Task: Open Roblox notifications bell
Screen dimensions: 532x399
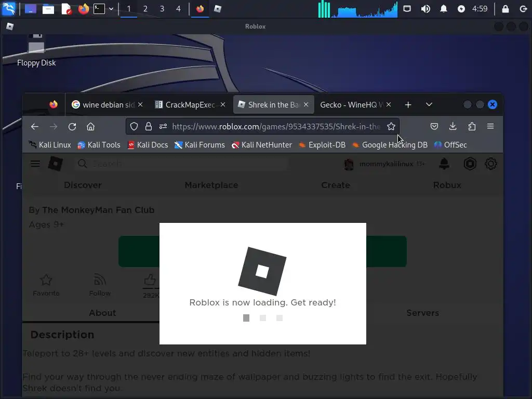Action: pyautogui.click(x=444, y=164)
